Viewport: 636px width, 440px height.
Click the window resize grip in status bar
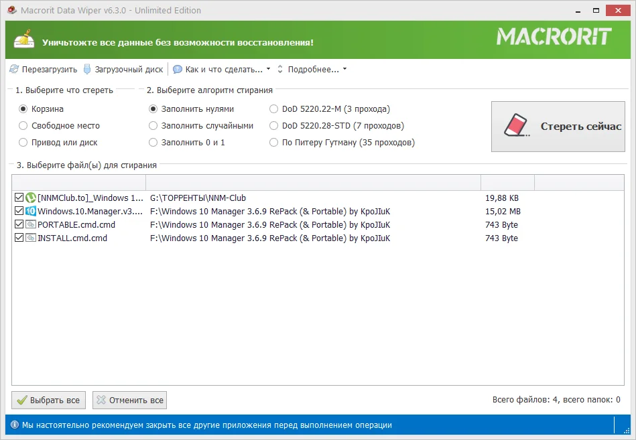pos(627,430)
